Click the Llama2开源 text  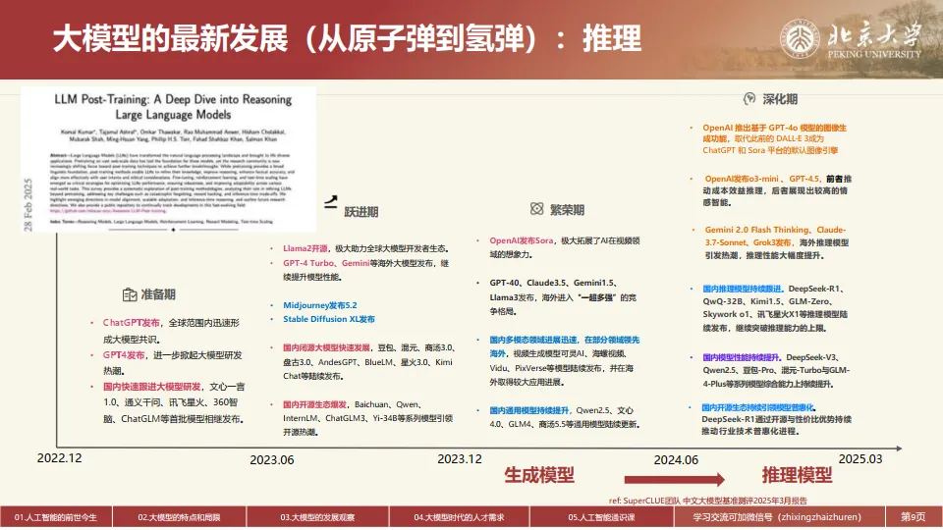[305, 248]
